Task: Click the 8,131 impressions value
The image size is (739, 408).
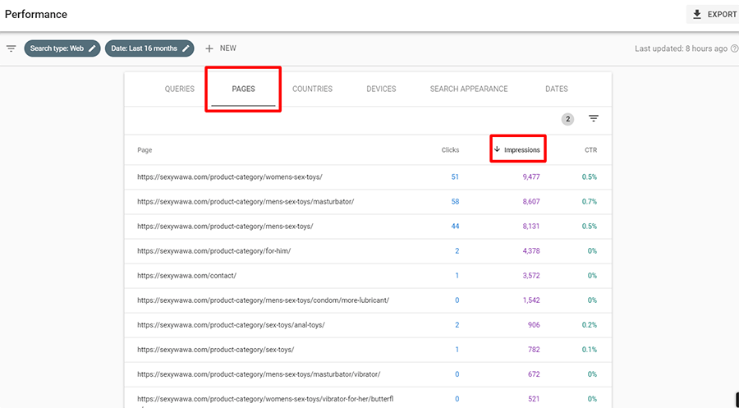Action: coord(531,226)
